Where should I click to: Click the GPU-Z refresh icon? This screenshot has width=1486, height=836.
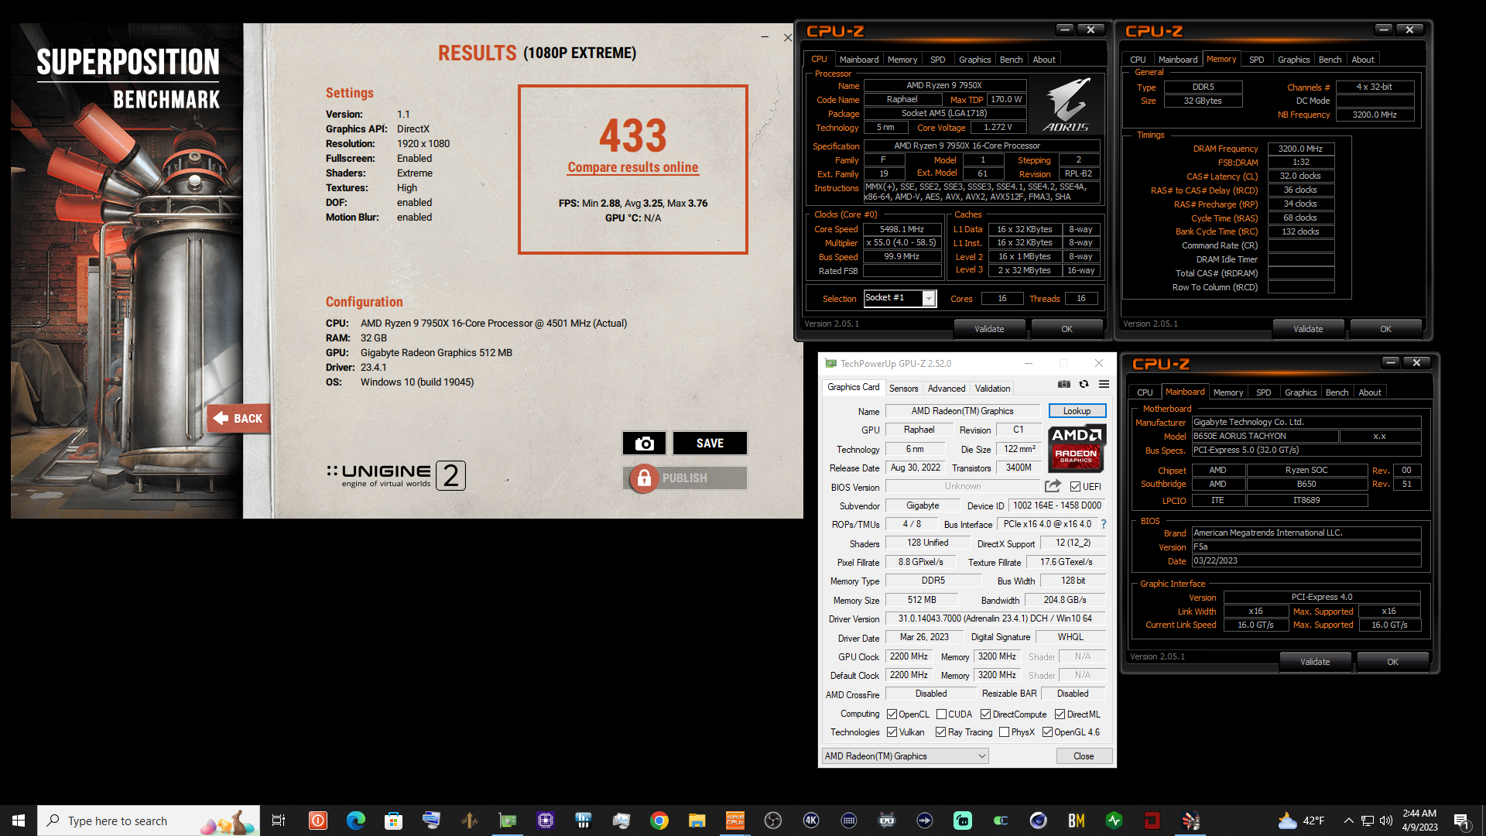pos(1084,384)
